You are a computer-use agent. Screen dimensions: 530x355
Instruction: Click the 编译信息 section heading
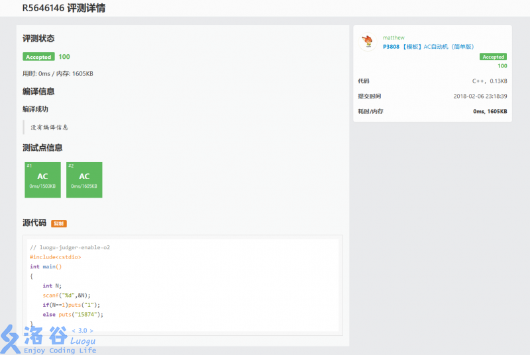tap(38, 92)
